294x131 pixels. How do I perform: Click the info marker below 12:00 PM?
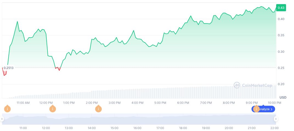(x=52, y=109)
